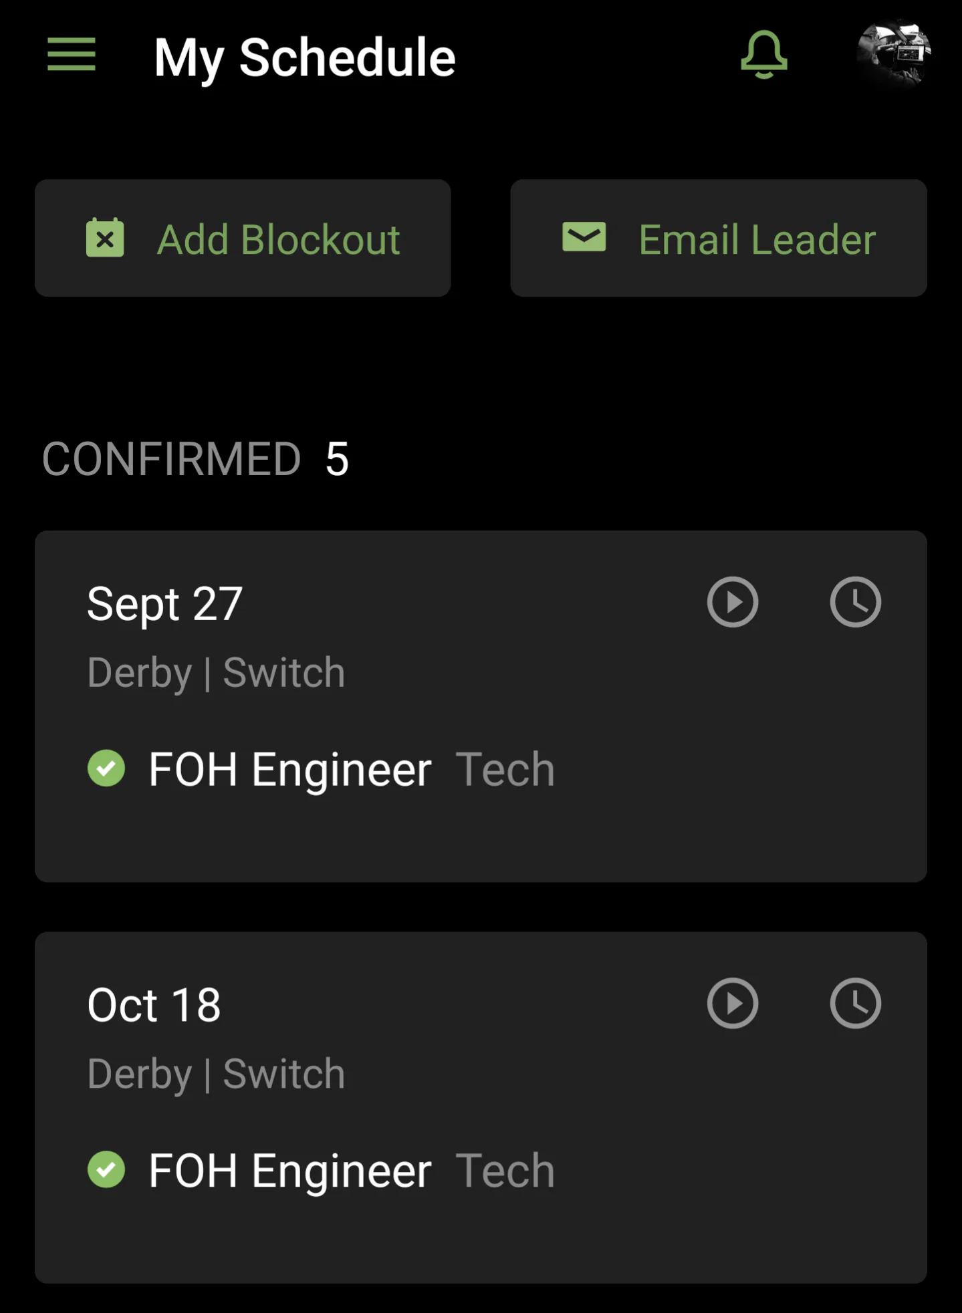Select FOH Engineer position on Oct 18
This screenshot has width=962, height=1313.
tap(289, 1171)
